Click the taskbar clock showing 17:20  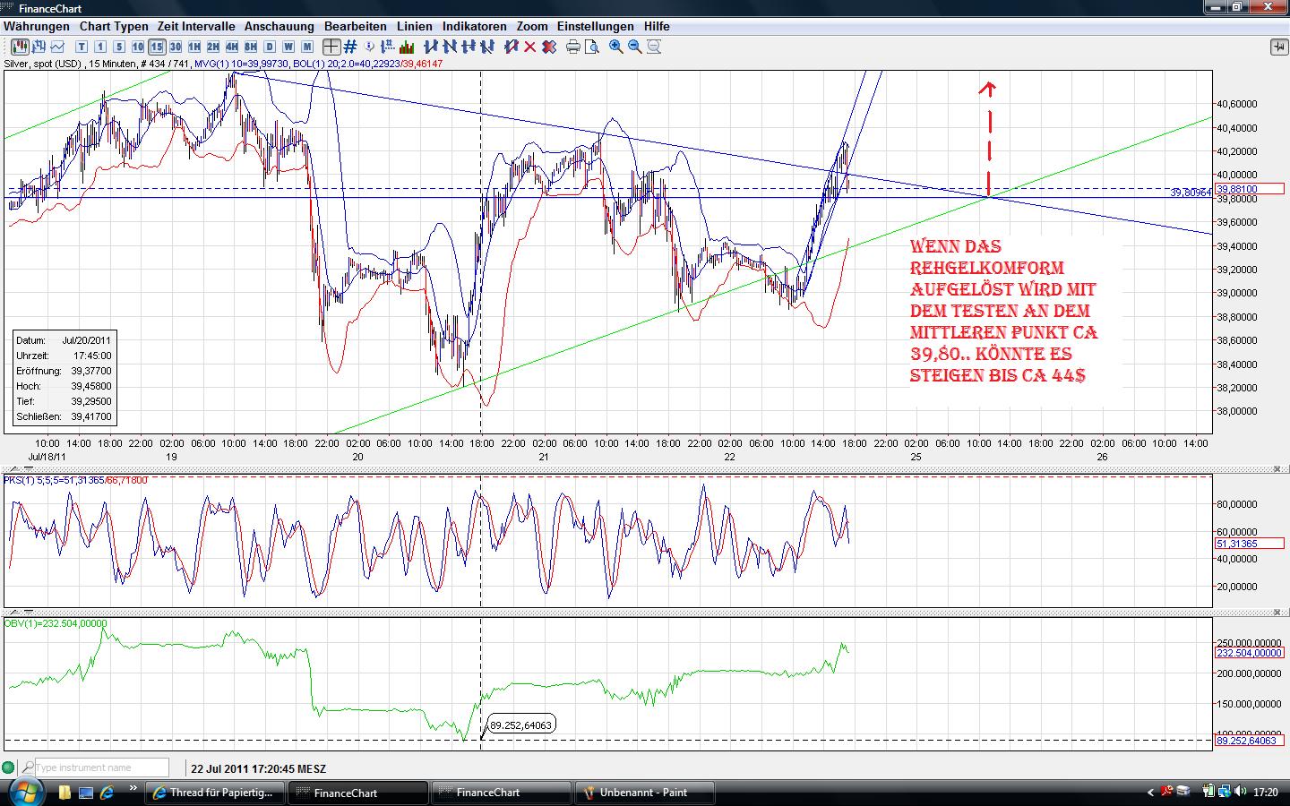point(1266,793)
